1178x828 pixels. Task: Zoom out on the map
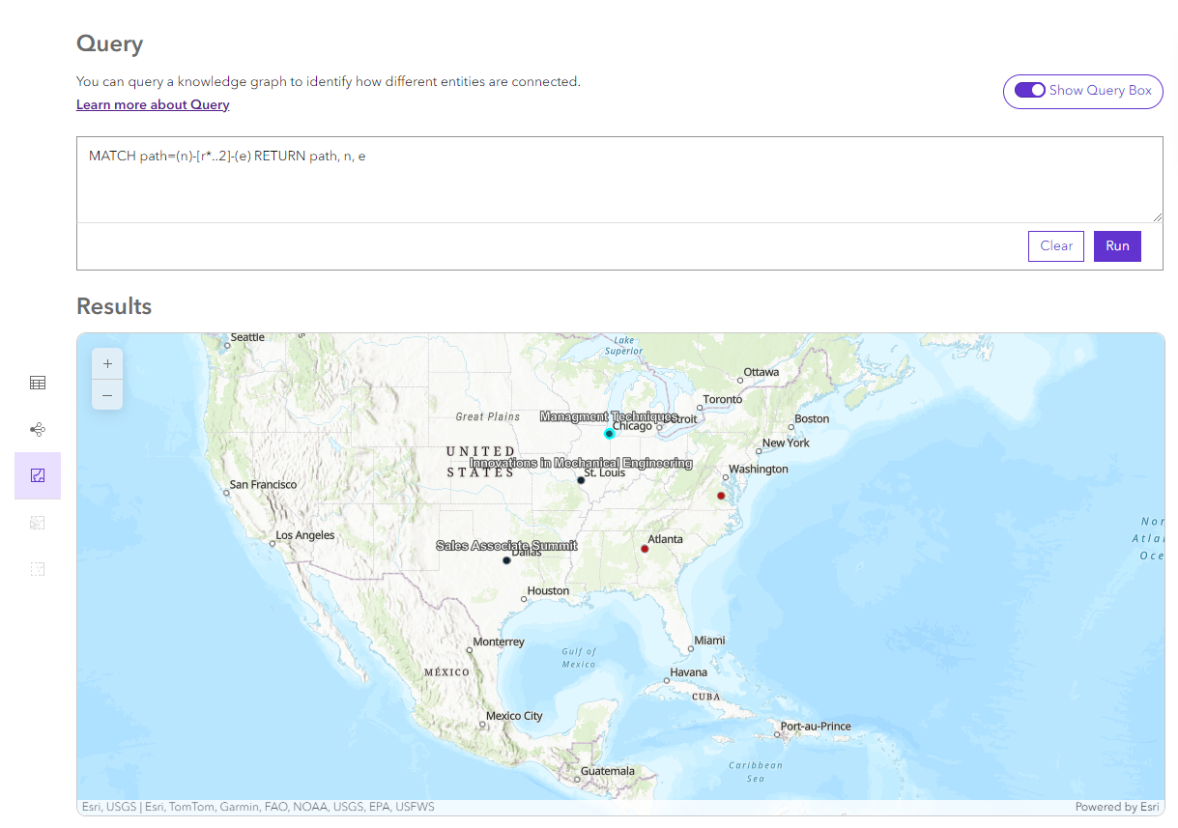click(106, 395)
